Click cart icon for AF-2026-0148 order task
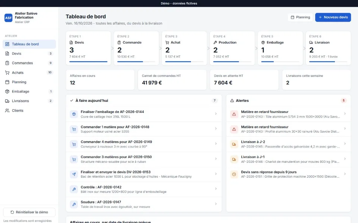 click(74, 129)
